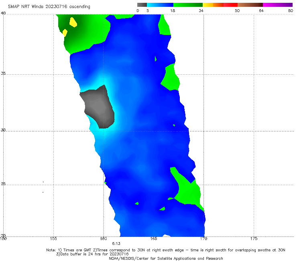Click the longitude axis label "155"

click(x=53, y=239)
